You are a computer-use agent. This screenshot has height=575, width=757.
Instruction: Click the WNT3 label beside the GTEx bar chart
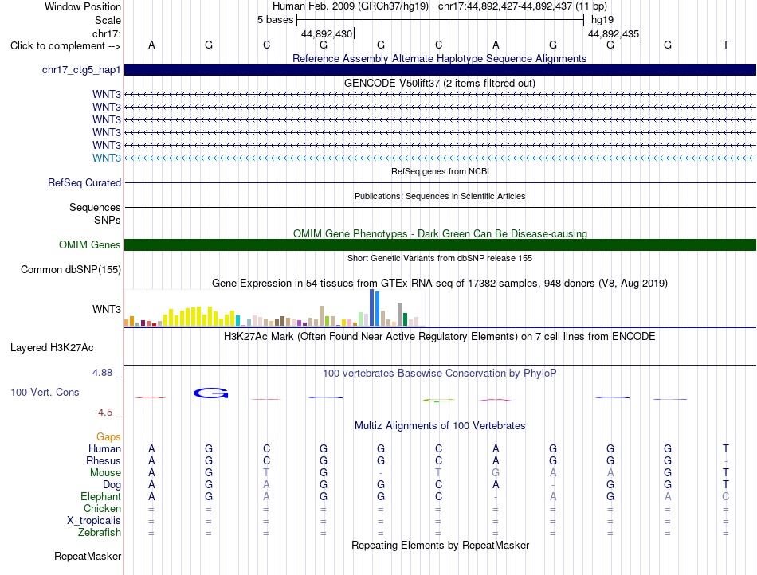click(x=107, y=309)
